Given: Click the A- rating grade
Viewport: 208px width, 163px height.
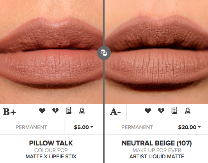Looking at the screenshot, I should (x=115, y=112).
